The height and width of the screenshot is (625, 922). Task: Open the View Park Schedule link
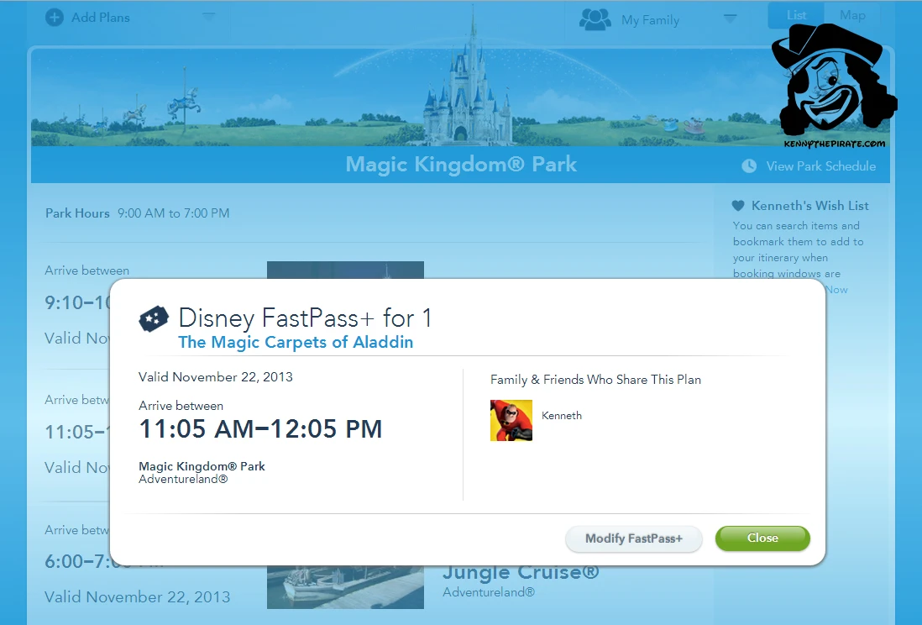820,166
